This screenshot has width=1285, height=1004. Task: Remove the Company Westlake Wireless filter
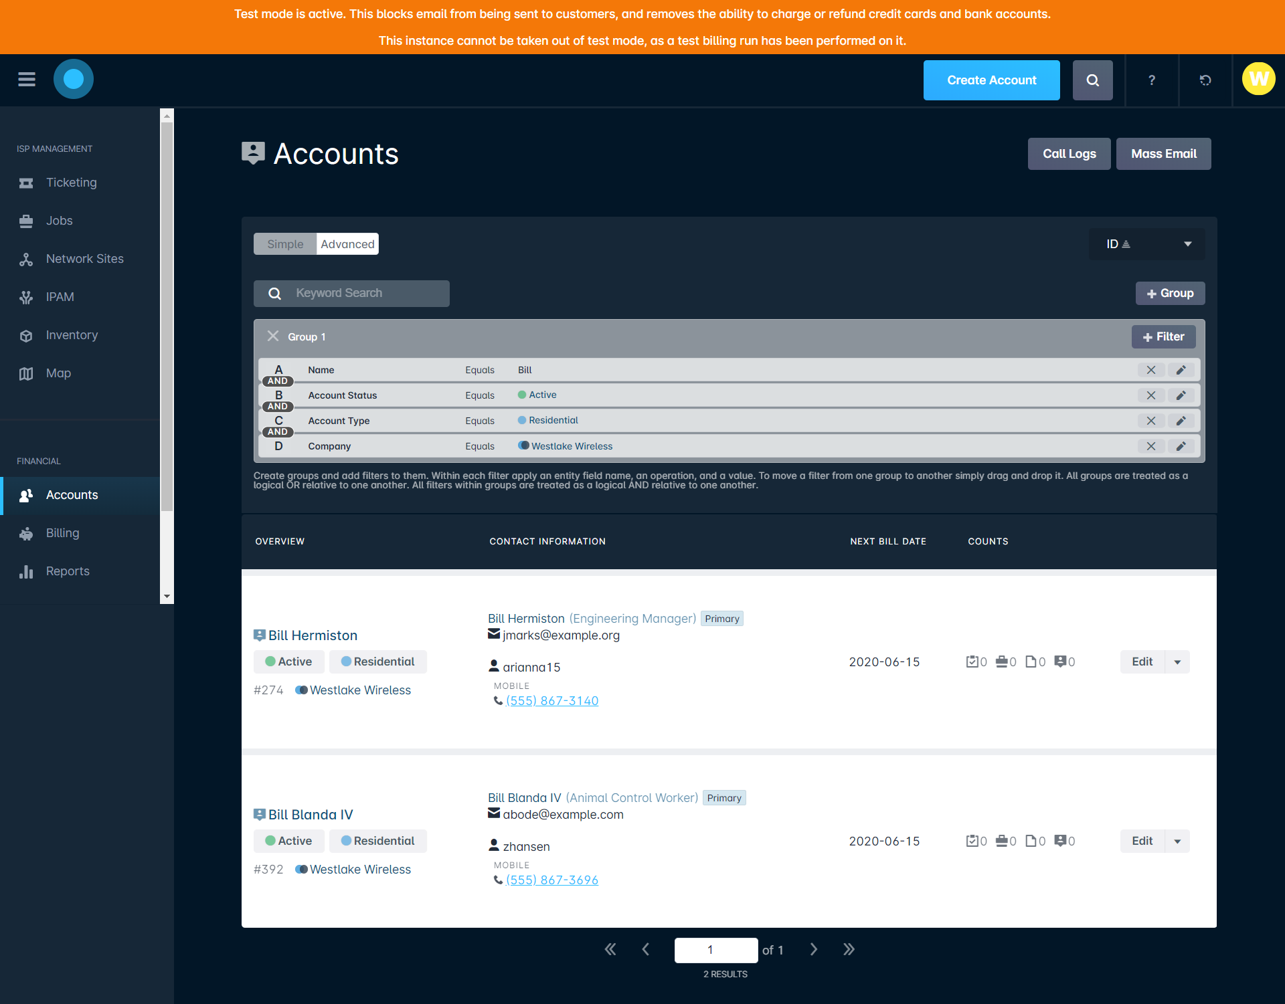pos(1151,446)
